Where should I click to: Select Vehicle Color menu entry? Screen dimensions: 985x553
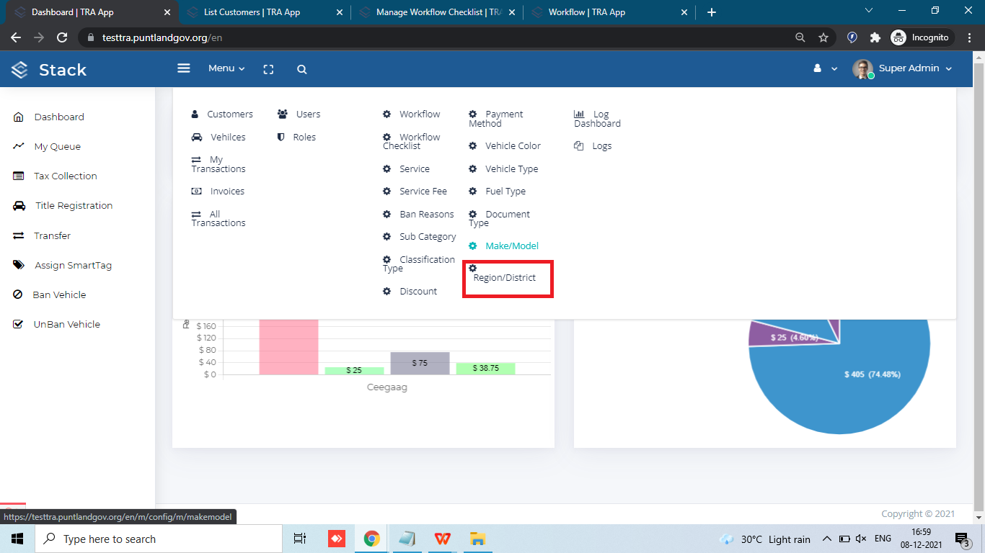[x=505, y=145]
